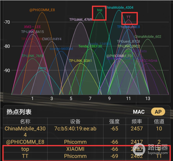Click the 名称 column header
The width and height of the screenshot is (173, 161).
tap(25, 121)
